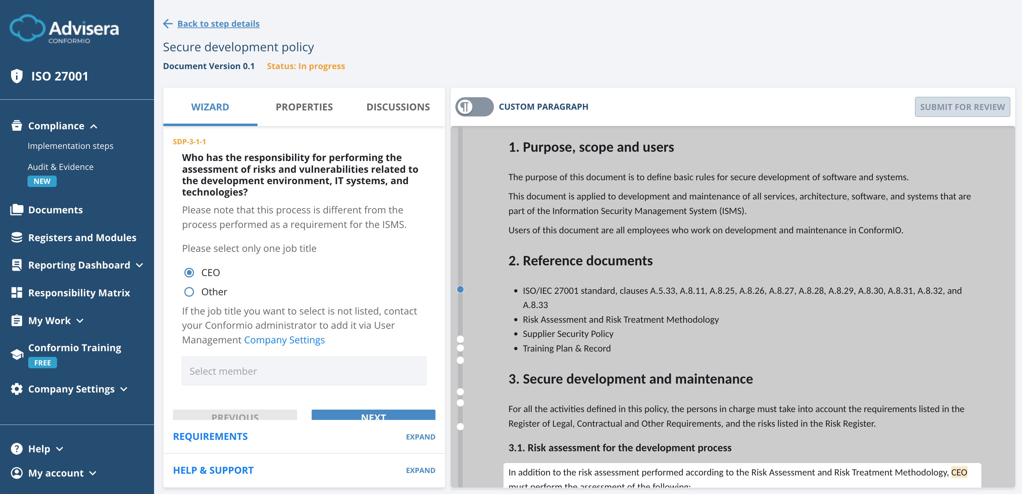Screen dimensions: 1022x494
Task: Click the Conformio Training graduation cap icon
Action: 16,353
